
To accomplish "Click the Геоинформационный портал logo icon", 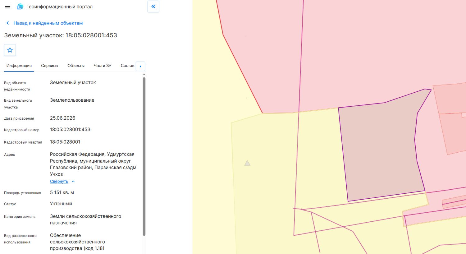I will coord(20,7).
